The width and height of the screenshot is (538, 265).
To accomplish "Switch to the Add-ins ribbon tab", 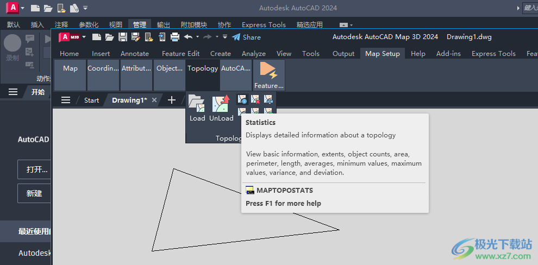I will click(x=448, y=53).
